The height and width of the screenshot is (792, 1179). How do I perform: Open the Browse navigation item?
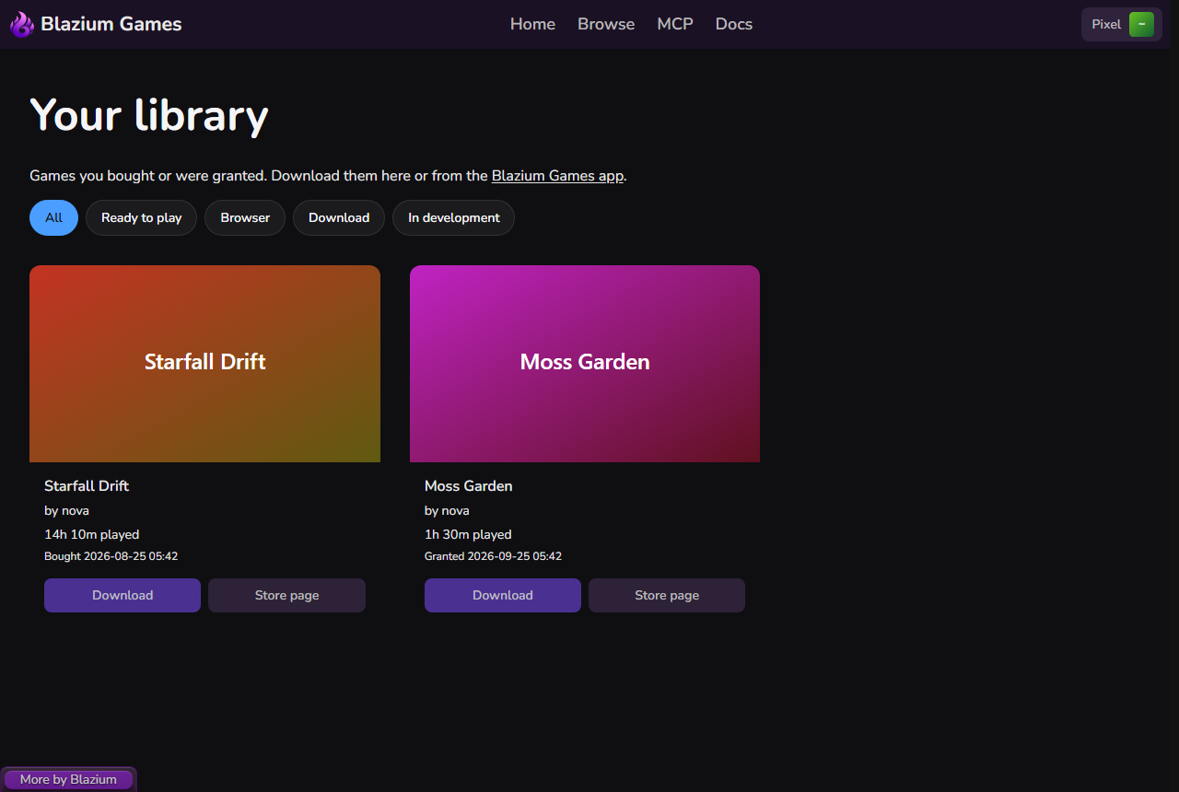(606, 24)
